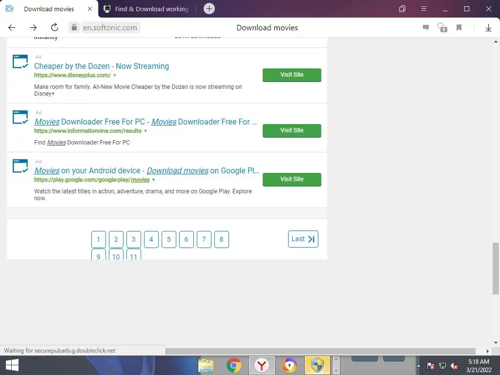Open the network tray icon
The width and height of the screenshot is (500, 375).
(x=442, y=366)
